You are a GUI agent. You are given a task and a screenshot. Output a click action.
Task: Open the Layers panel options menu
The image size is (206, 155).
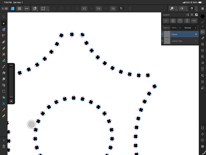[x=192, y=15]
